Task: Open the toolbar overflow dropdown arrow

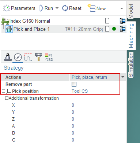Action: pos(122,8)
